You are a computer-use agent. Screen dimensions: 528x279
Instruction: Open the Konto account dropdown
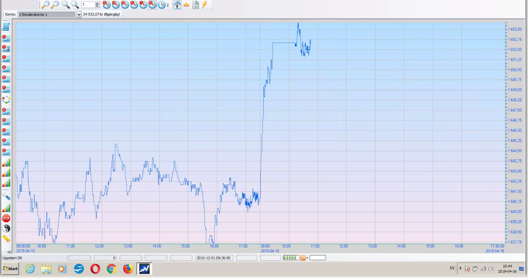click(79, 14)
